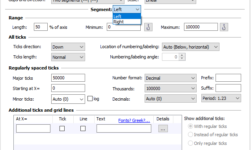251x150 pixels.
Task: Click the Prefix input field
Action: coord(228,78)
